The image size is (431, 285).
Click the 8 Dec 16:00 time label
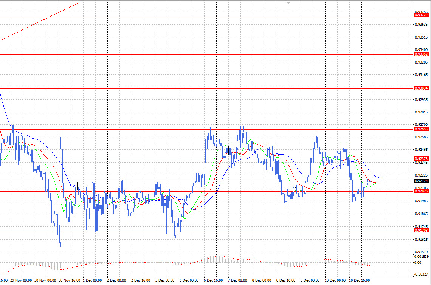(x=286, y=280)
